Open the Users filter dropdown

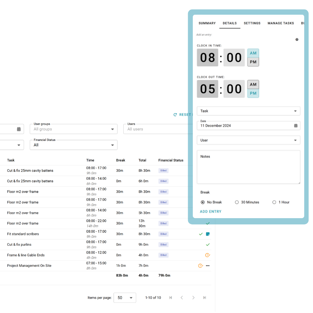click(158, 129)
